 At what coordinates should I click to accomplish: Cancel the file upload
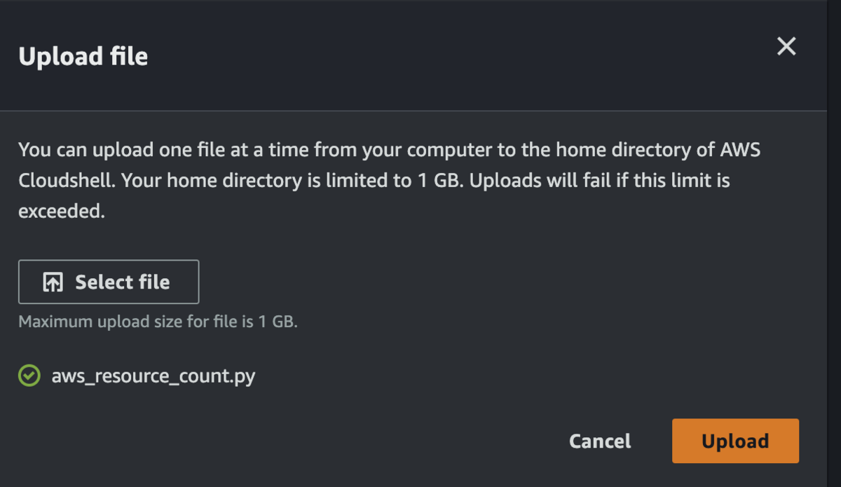coord(600,441)
